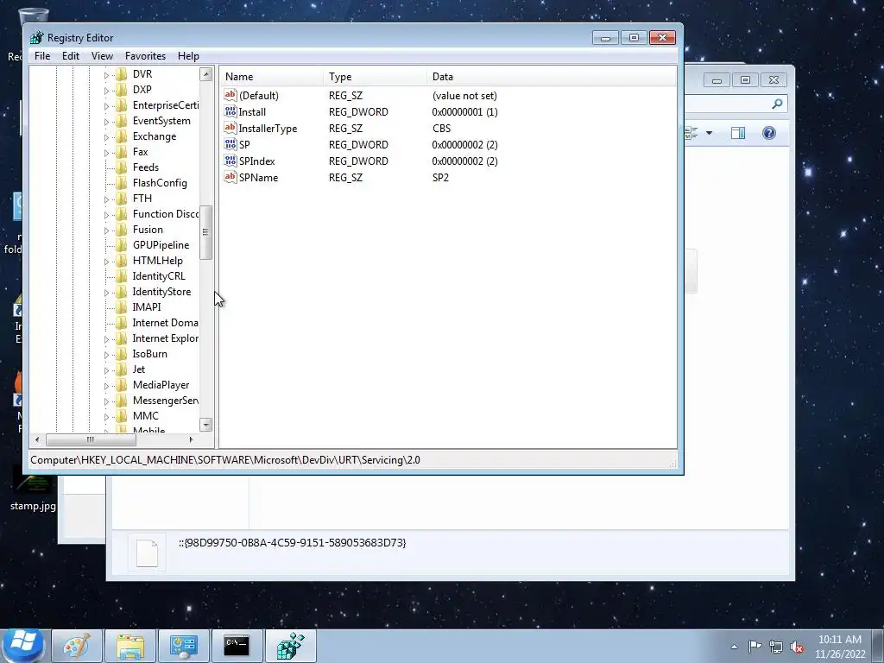Open the Edit menu

pyautogui.click(x=71, y=56)
